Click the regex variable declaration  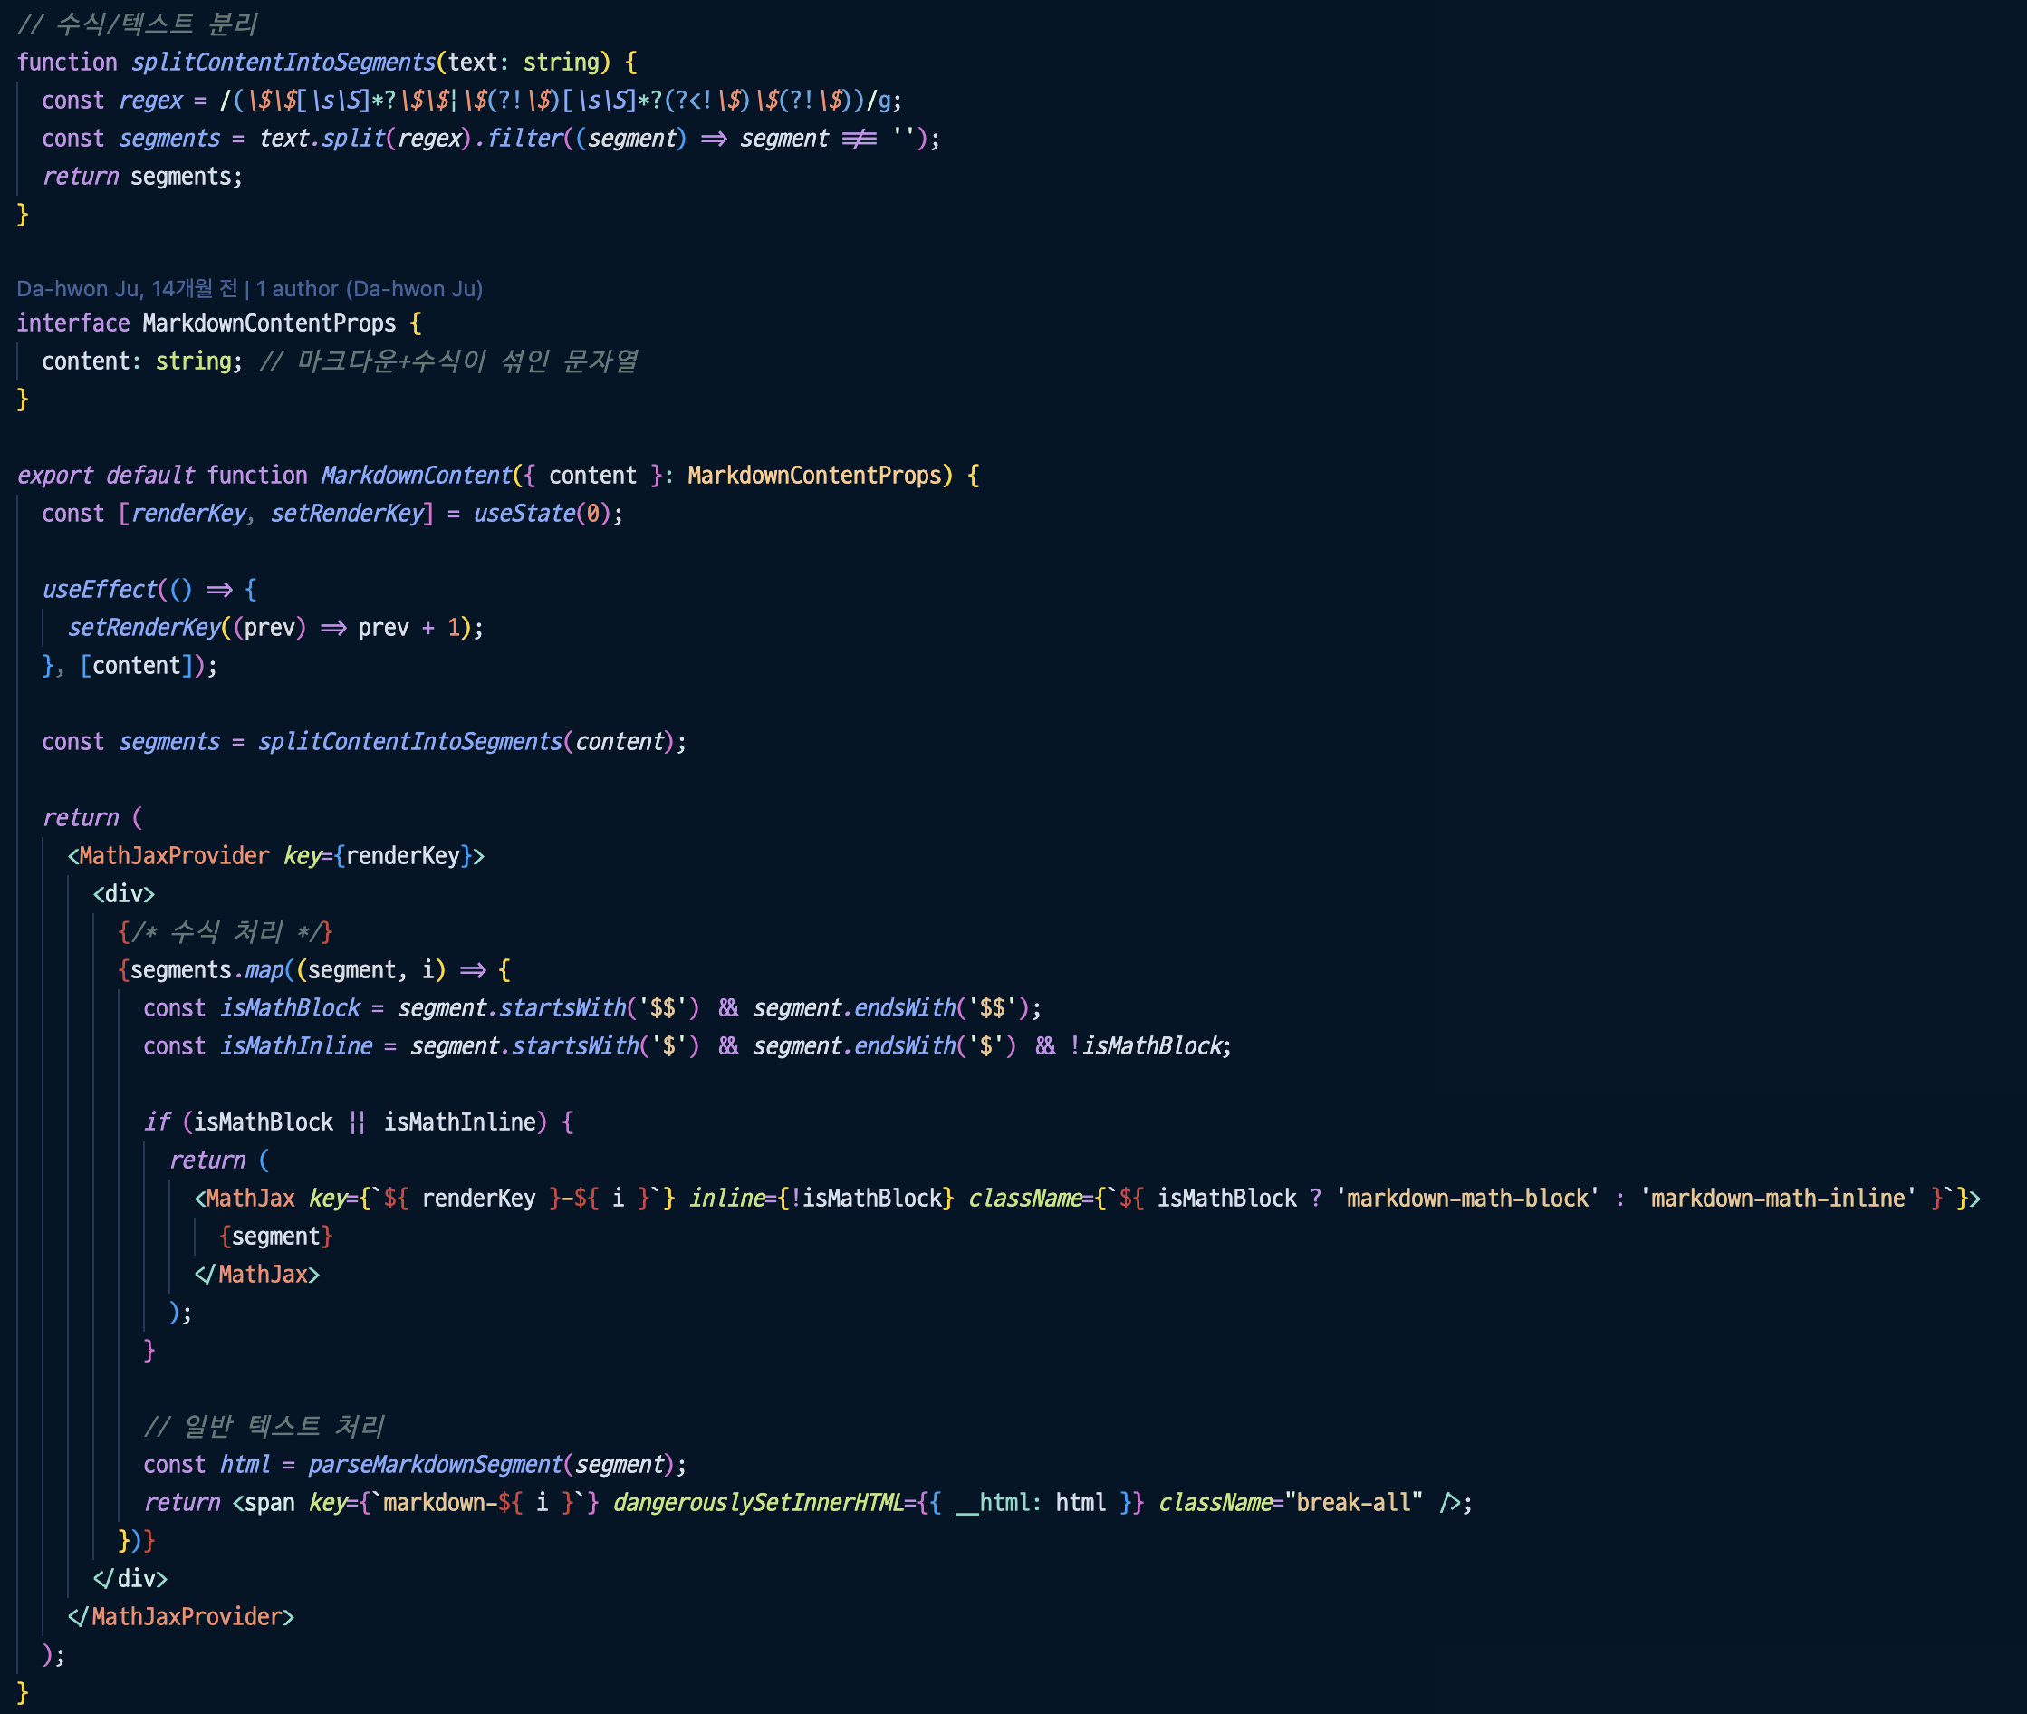coord(150,100)
